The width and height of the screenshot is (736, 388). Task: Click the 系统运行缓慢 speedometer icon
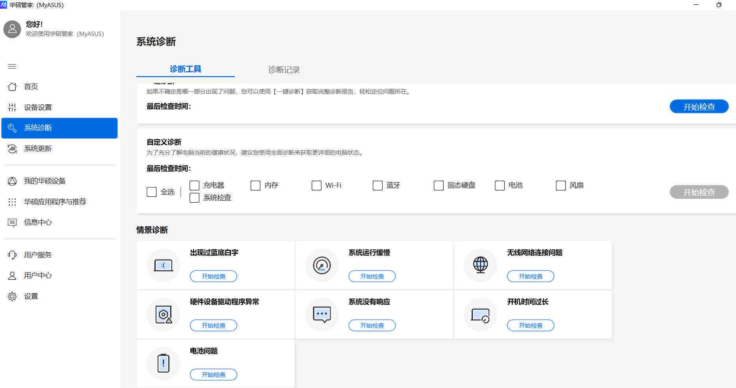pyautogui.click(x=322, y=265)
